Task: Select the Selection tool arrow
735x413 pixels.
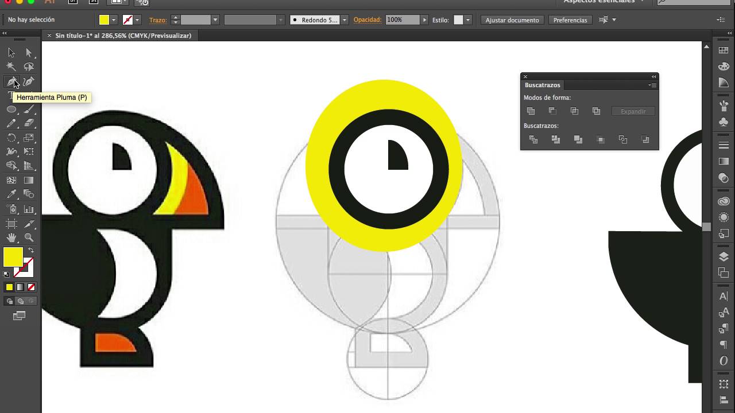Action: (11, 52)
